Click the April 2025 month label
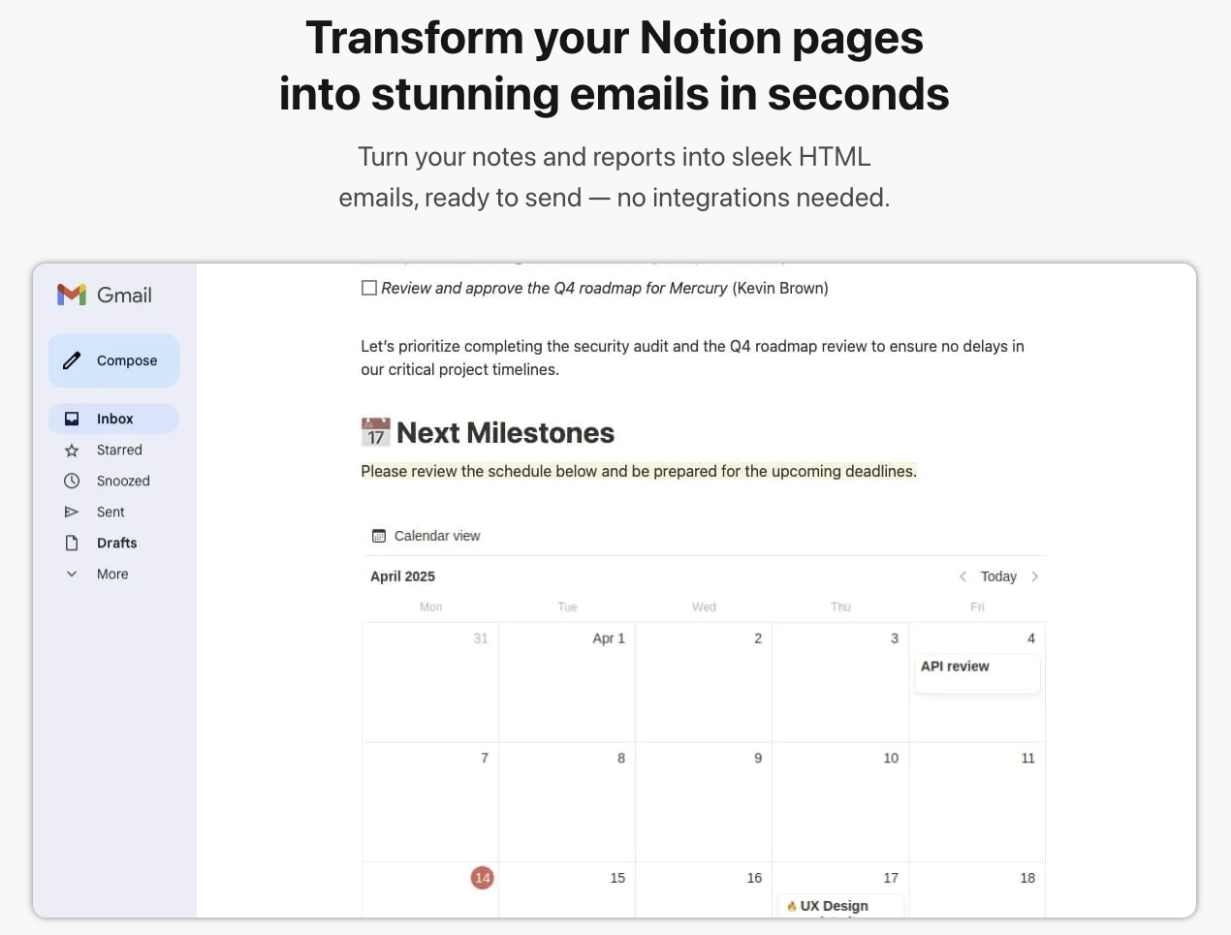 point(402,577)
